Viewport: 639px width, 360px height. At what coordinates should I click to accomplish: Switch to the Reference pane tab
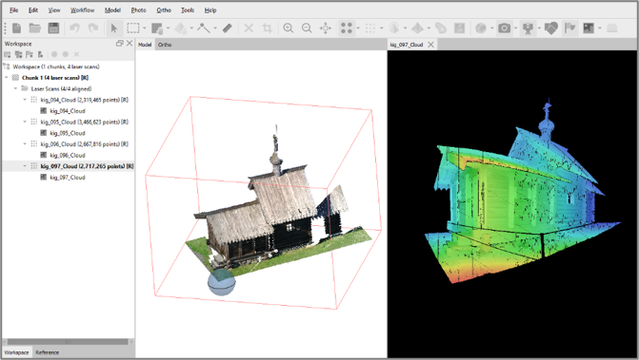tap(48, 352)
